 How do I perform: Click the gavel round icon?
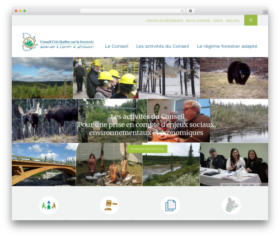tap(110, 205)
